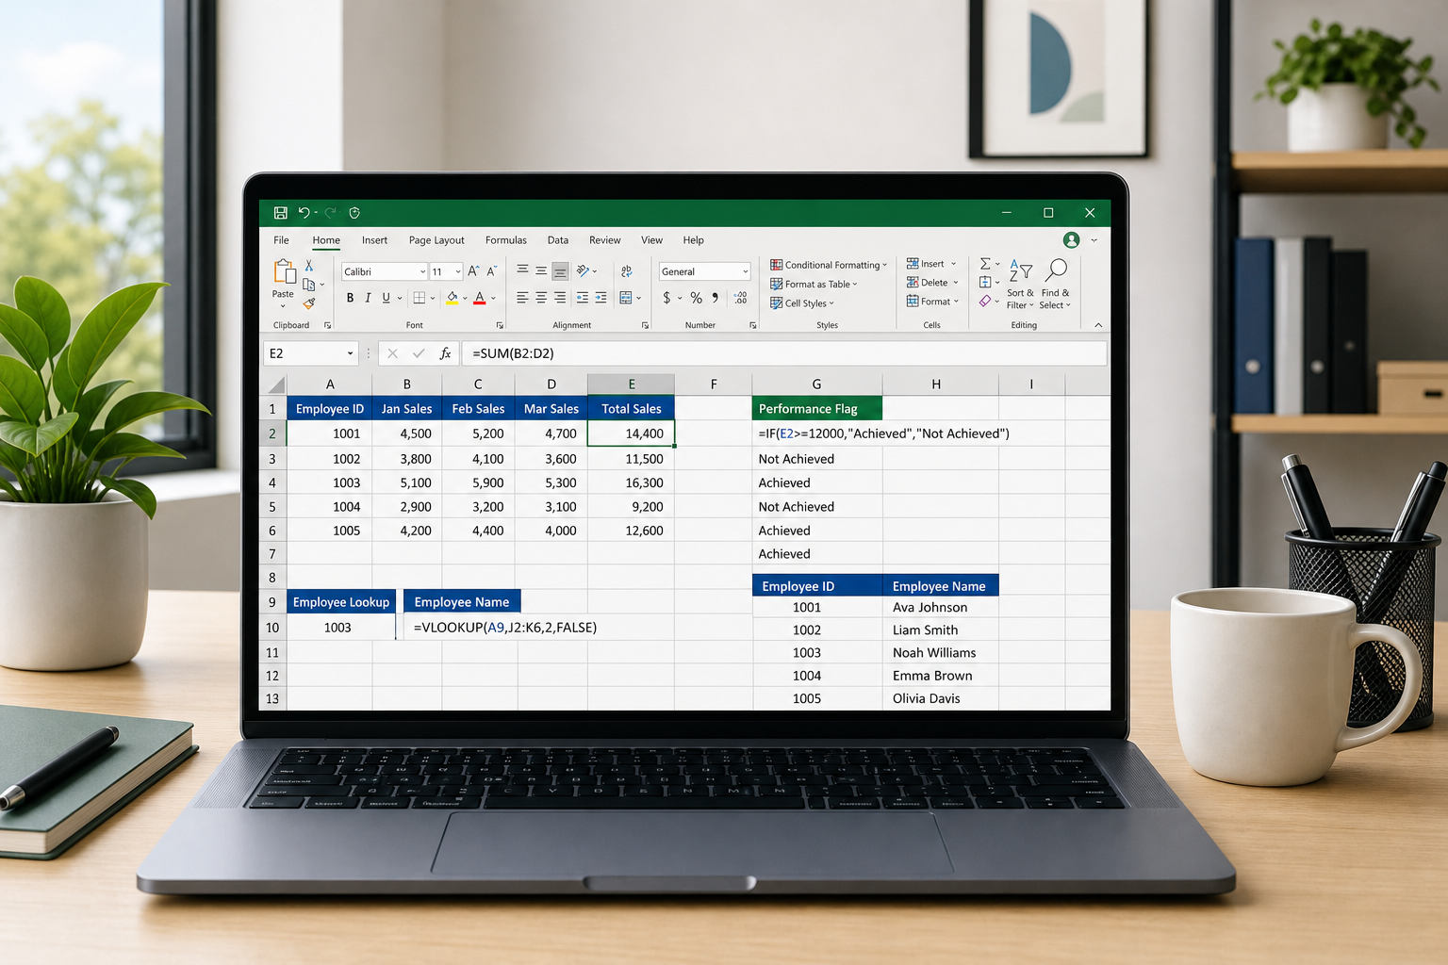
Task: Activate the Format Painter brush
Action: (309, 303)
